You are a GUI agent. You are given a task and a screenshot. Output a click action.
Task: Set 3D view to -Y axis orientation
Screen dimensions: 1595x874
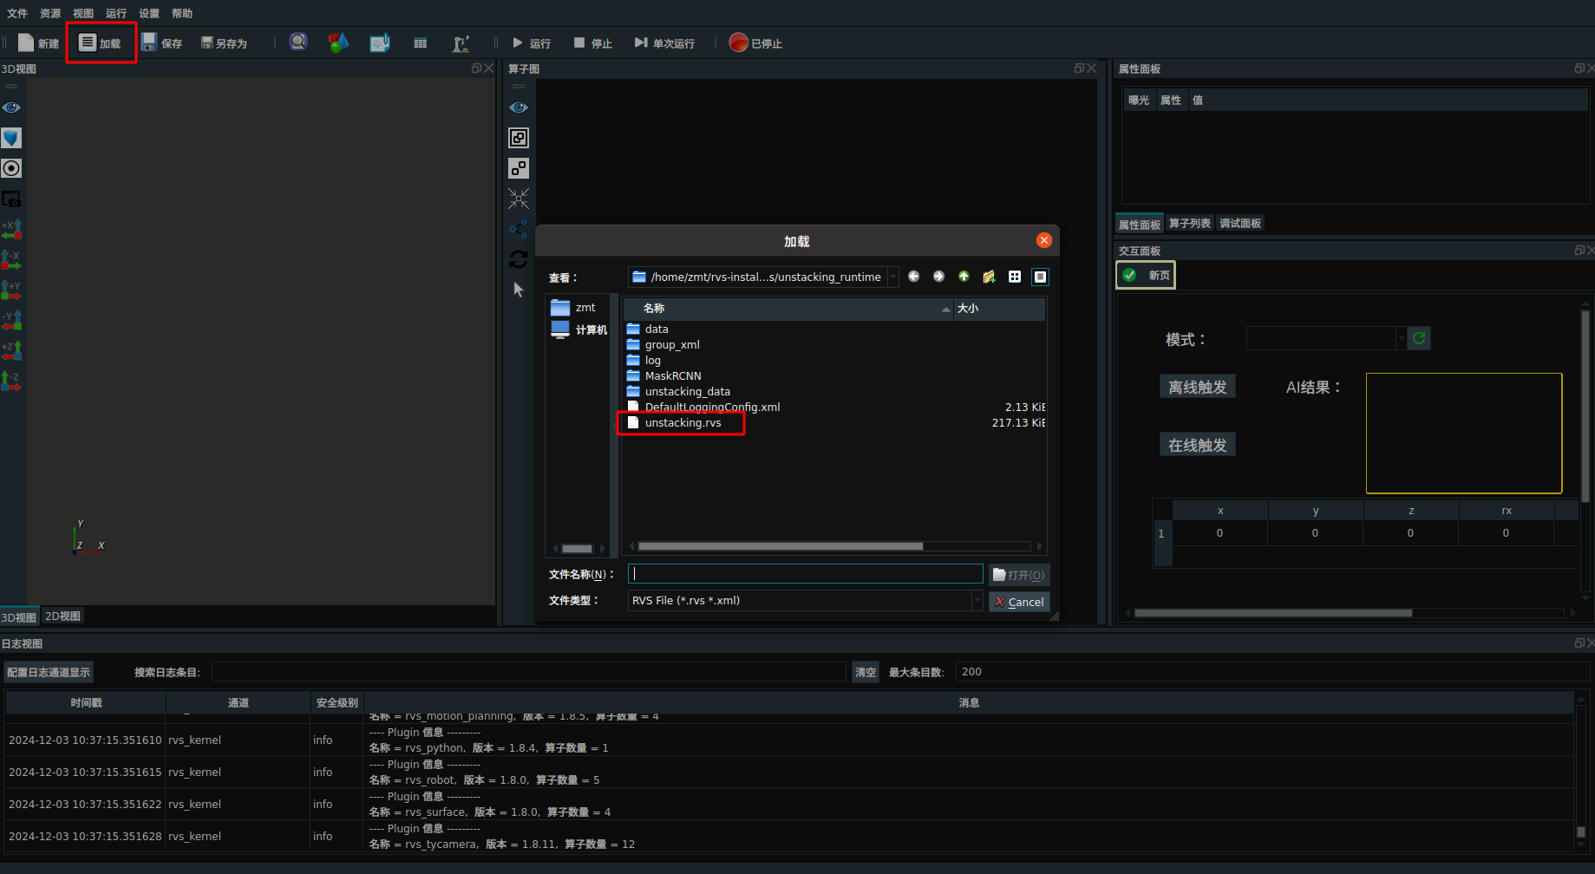pyautogui.click(x=11, y=320)
